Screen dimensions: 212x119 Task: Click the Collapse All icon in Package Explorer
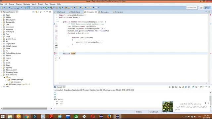point(33,12)
